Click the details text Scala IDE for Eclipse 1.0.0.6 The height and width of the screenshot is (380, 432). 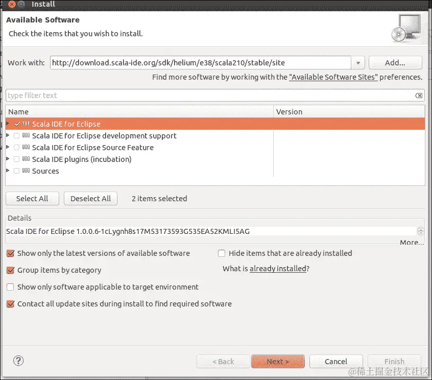click(x=128, y=231)
